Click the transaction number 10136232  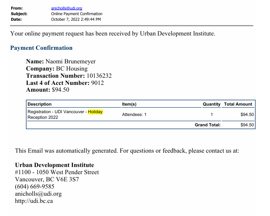pyautogui.click(x=99, y=76)
